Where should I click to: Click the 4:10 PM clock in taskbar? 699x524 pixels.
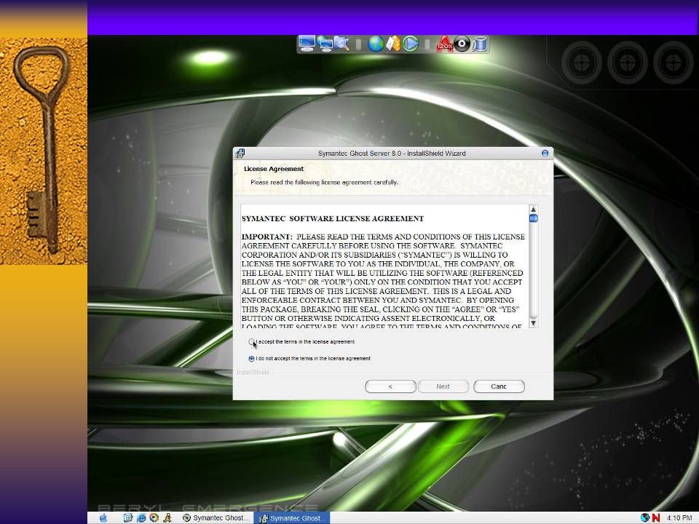[x=679, y=517]
